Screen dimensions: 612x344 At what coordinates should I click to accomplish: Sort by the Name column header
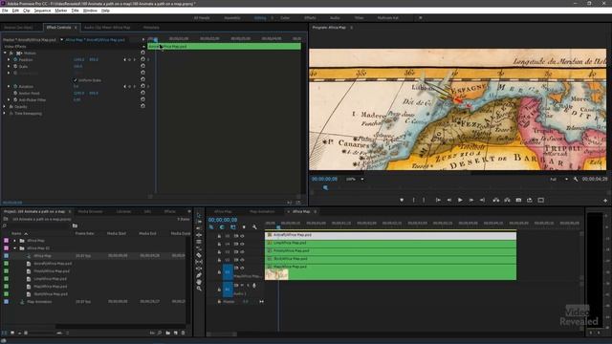point(16,233)
